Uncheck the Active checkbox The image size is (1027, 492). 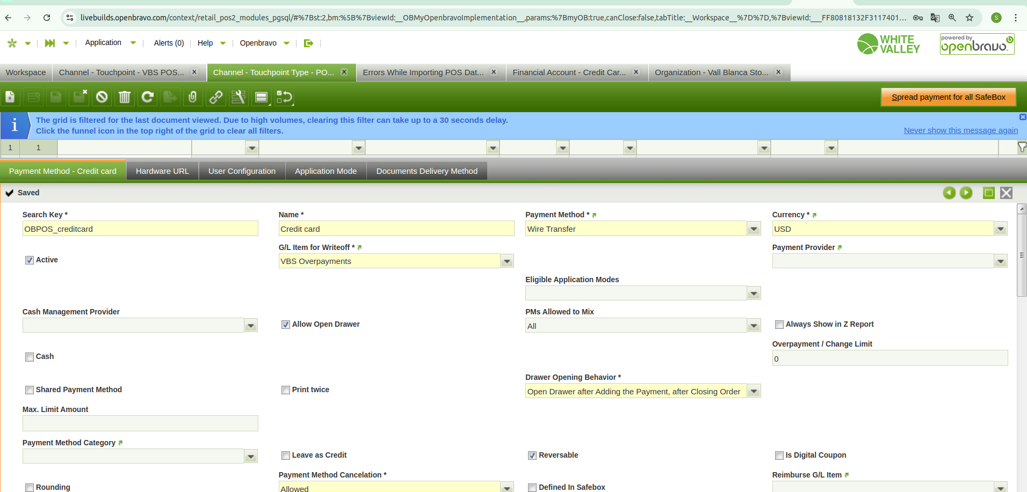pyautogui.click(x=30, y=260)
